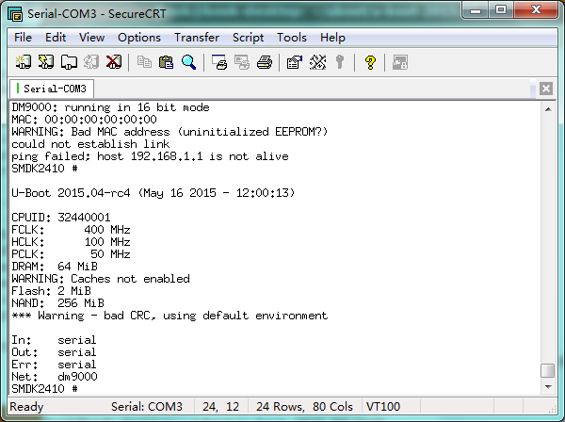The width and height of the screenshot is (565, 422).
Task: Close the tab with the gray X button
Action: pyautogui.click(x=546, y=89)
